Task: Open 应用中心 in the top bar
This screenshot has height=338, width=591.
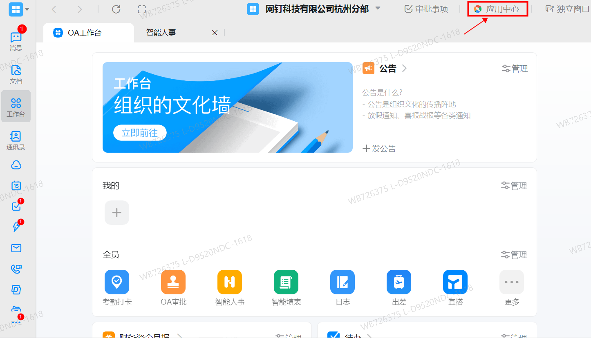Action: tap(497, 8)
